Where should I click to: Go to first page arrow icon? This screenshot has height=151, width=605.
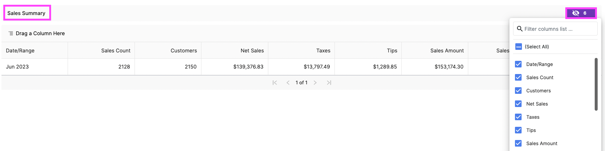tap(275, 83)
